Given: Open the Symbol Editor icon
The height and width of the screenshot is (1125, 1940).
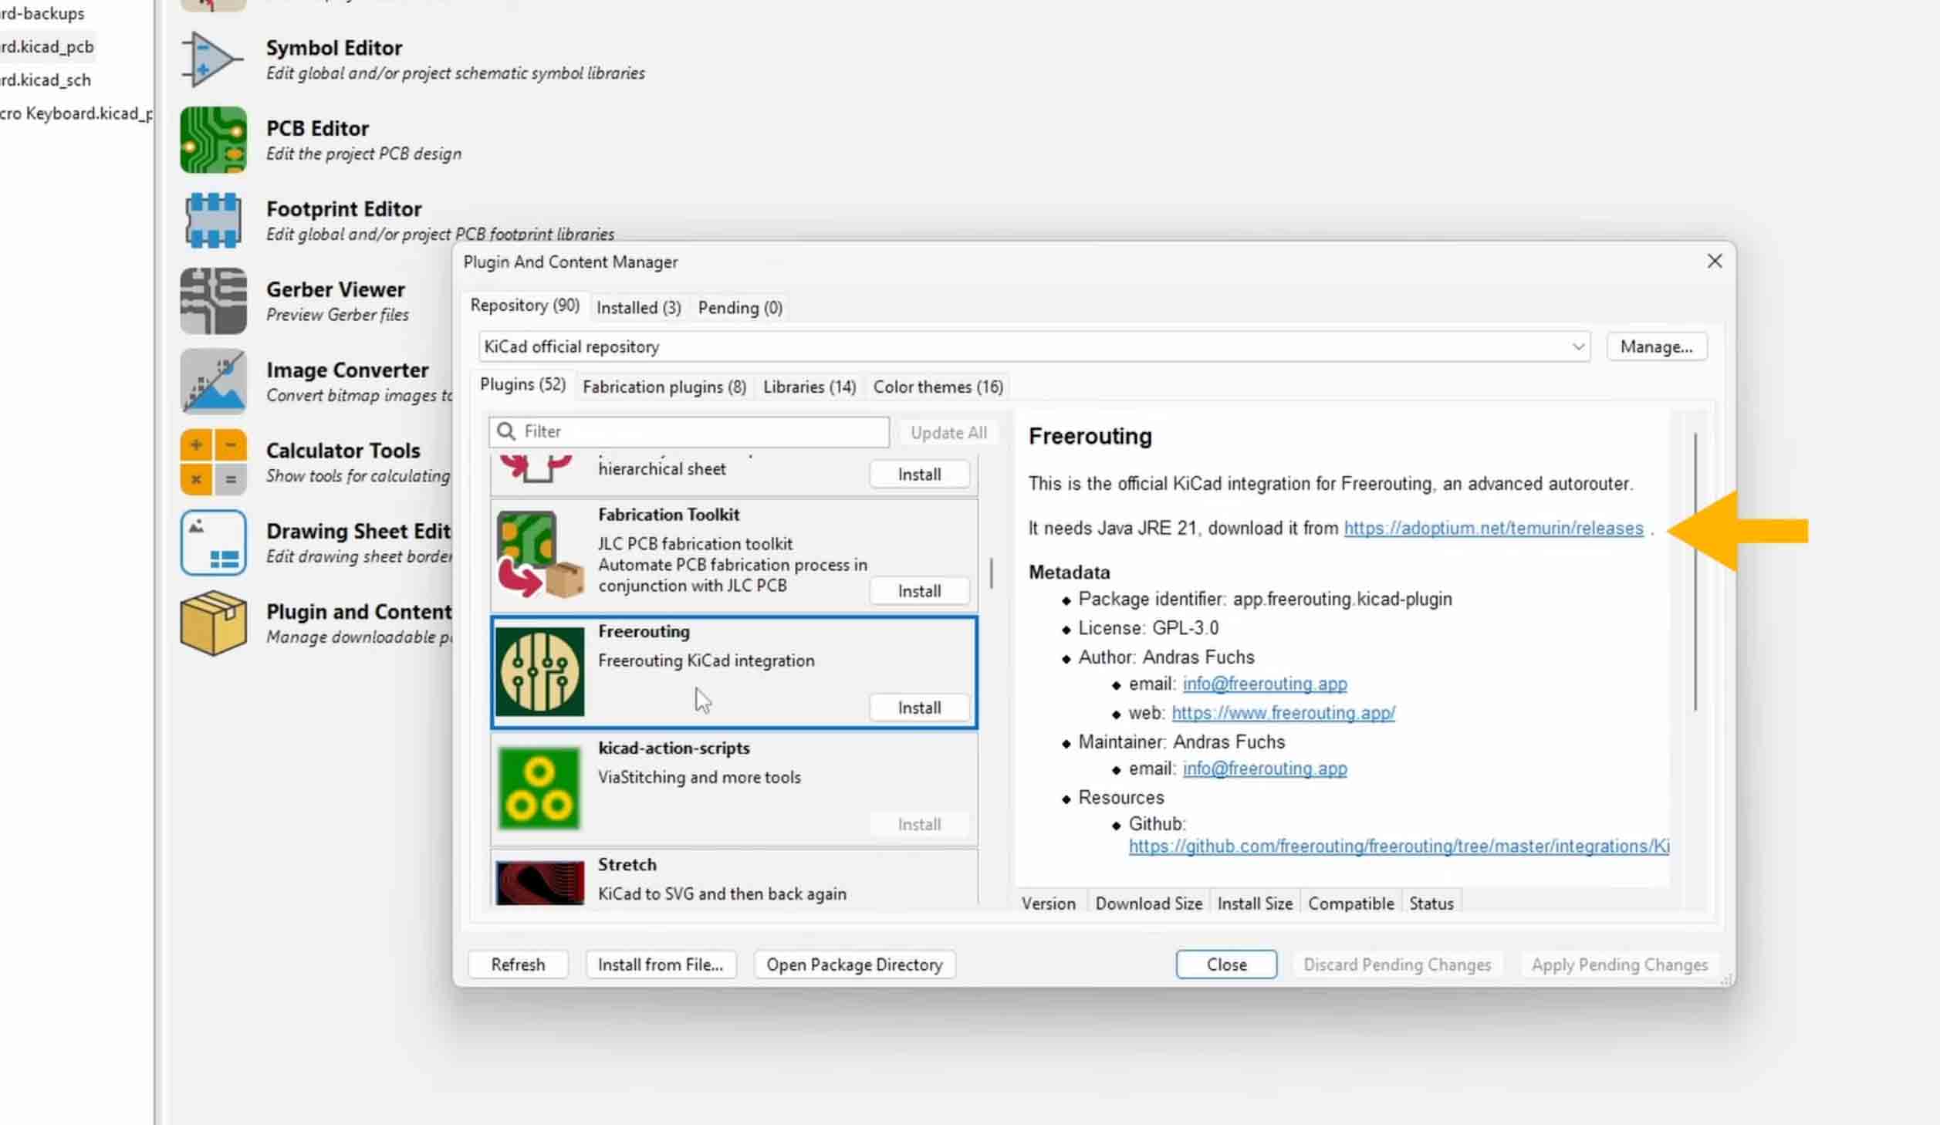Looking at the screenshot, I should pos(212,59).
